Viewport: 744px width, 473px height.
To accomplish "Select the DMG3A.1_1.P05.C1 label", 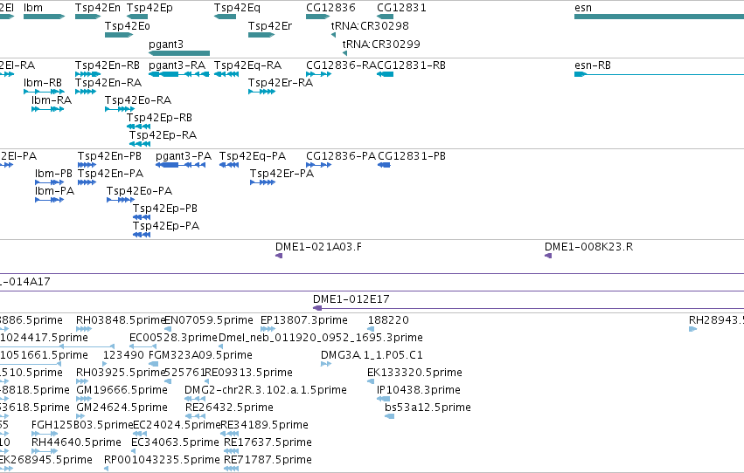I will tap(372, 355).
